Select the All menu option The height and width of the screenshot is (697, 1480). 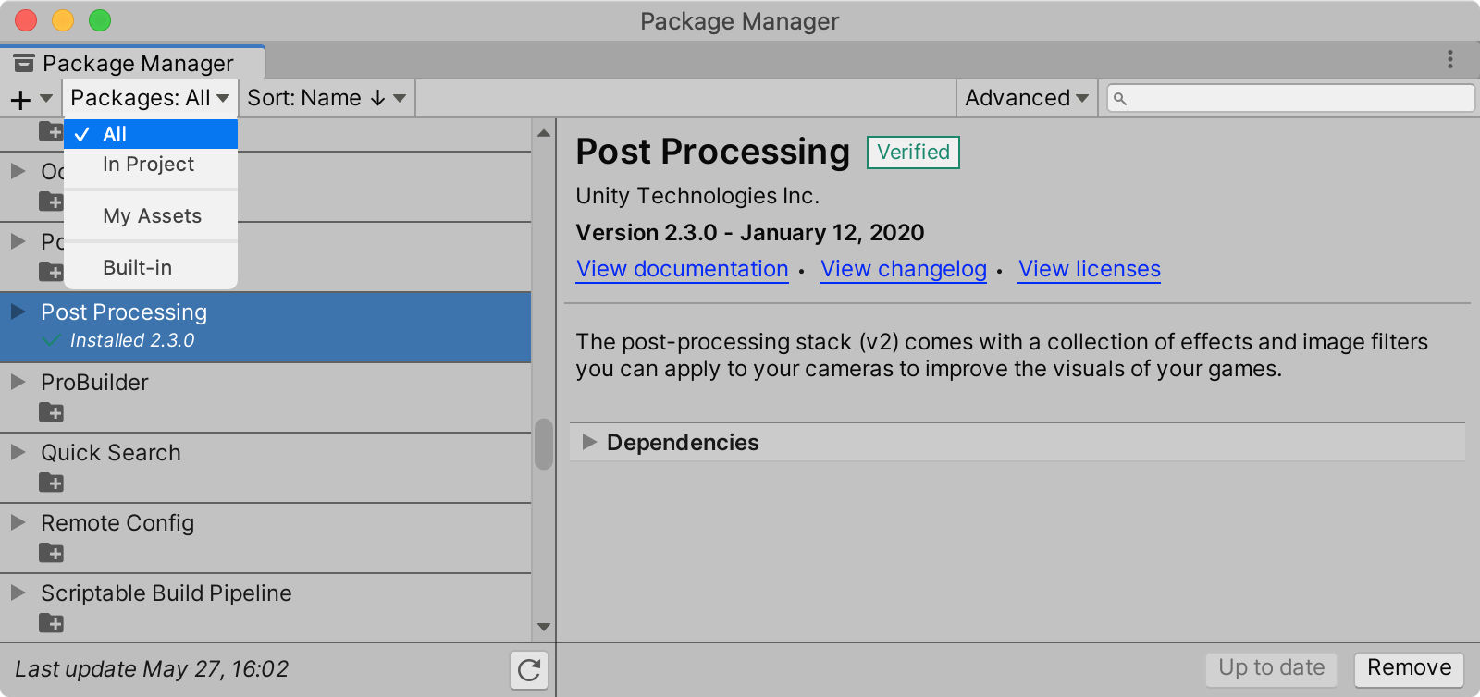tap(151, 134)
